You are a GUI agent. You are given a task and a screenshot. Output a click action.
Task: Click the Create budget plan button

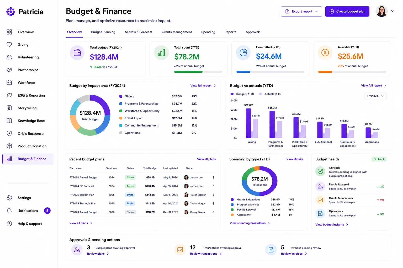pyautogui.click(x=347, y=12)
